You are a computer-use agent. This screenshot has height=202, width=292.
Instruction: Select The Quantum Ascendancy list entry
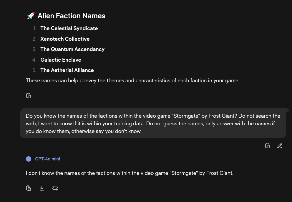72,49
